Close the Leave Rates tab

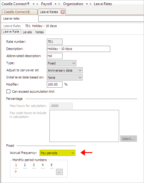click(x=63, y=12)
